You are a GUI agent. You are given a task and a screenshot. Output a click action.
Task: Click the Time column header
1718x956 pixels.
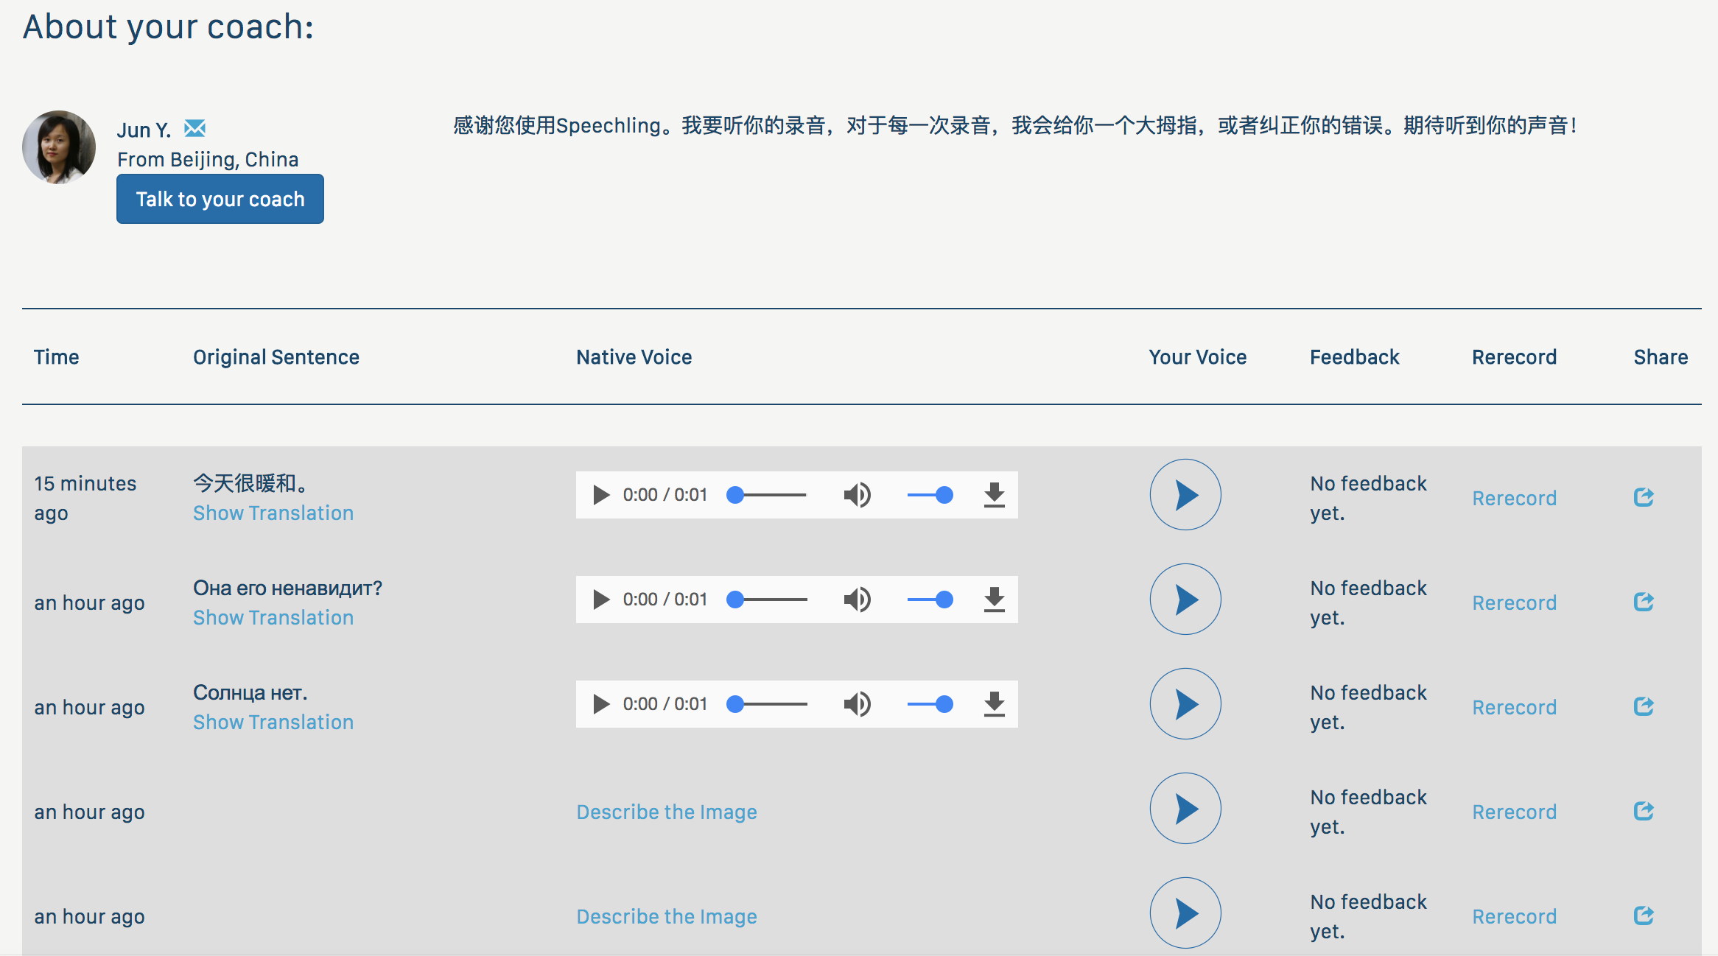point(56,357)
